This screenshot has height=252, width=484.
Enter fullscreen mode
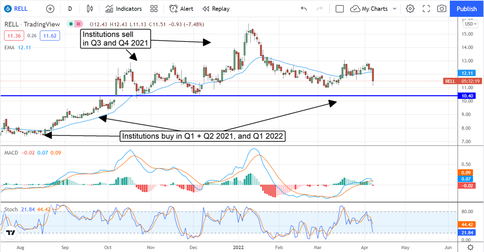pyautogui.click(x=426, y=8)
